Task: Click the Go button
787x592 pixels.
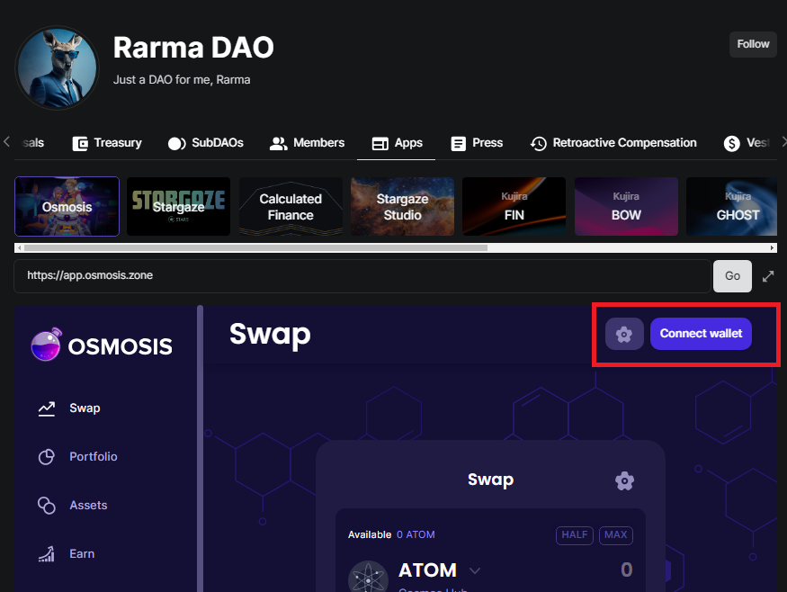Action: [732, 275]
